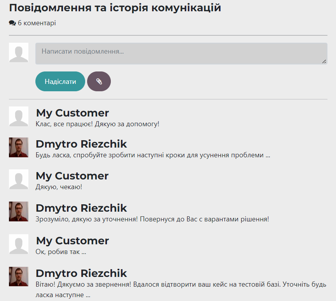This screenshot has width=336, height=301.
Task: Select the My Customer name above 'Дякую, чекаю!'
Action: click(x=72, y=176)
